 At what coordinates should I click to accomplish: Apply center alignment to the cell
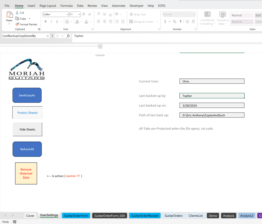tap(104, 22)
